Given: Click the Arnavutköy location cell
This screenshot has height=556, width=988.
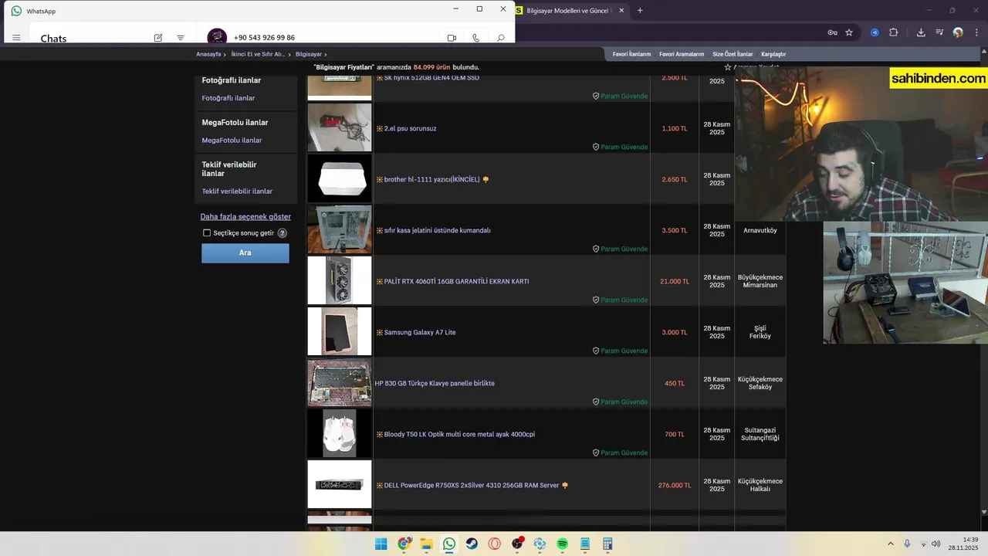Looking at the screenshot, I should [760, 230].
